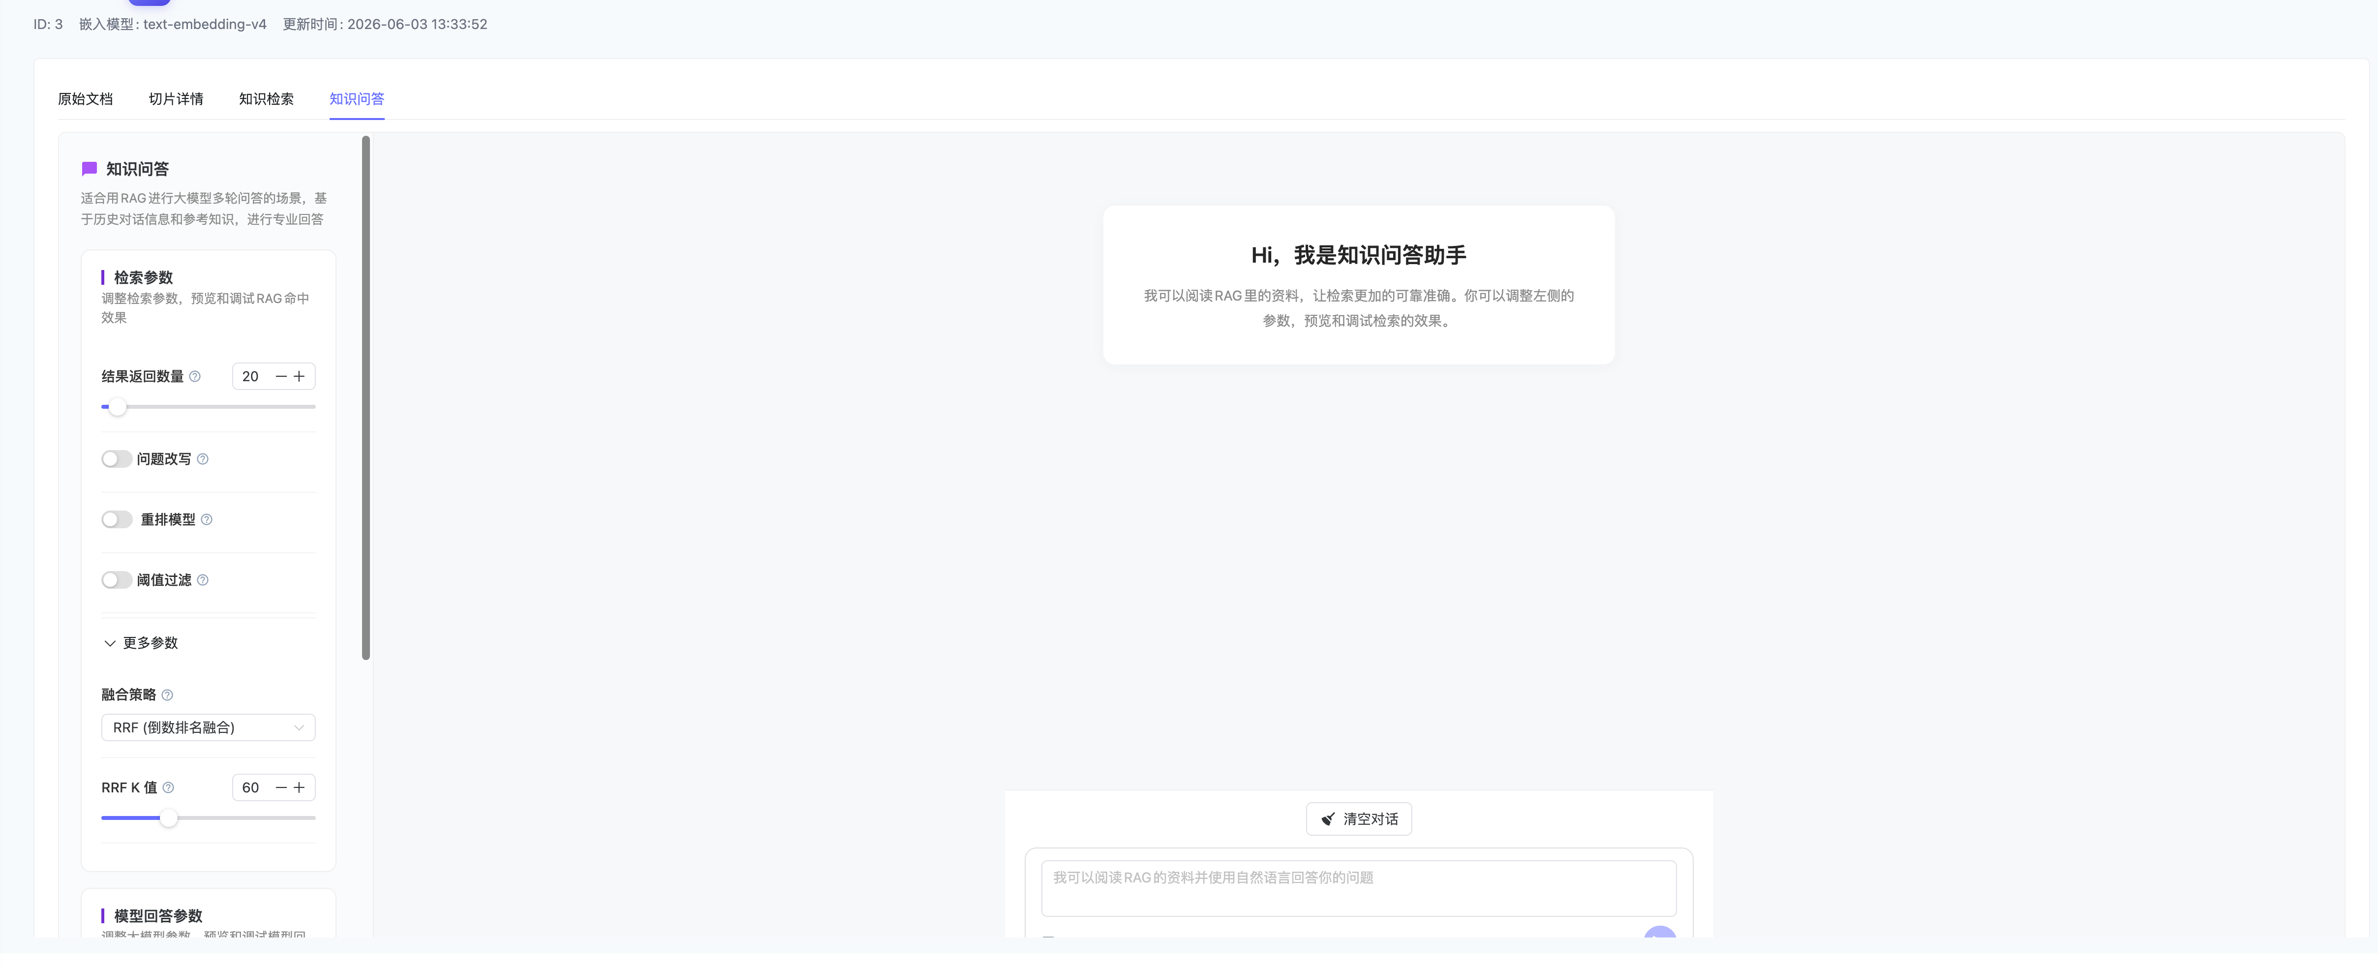Image resolution: width=2378 pixels, height=967 pixels.
Task: Switch to the 原始文档 tab
Action: tap(85, 99)
